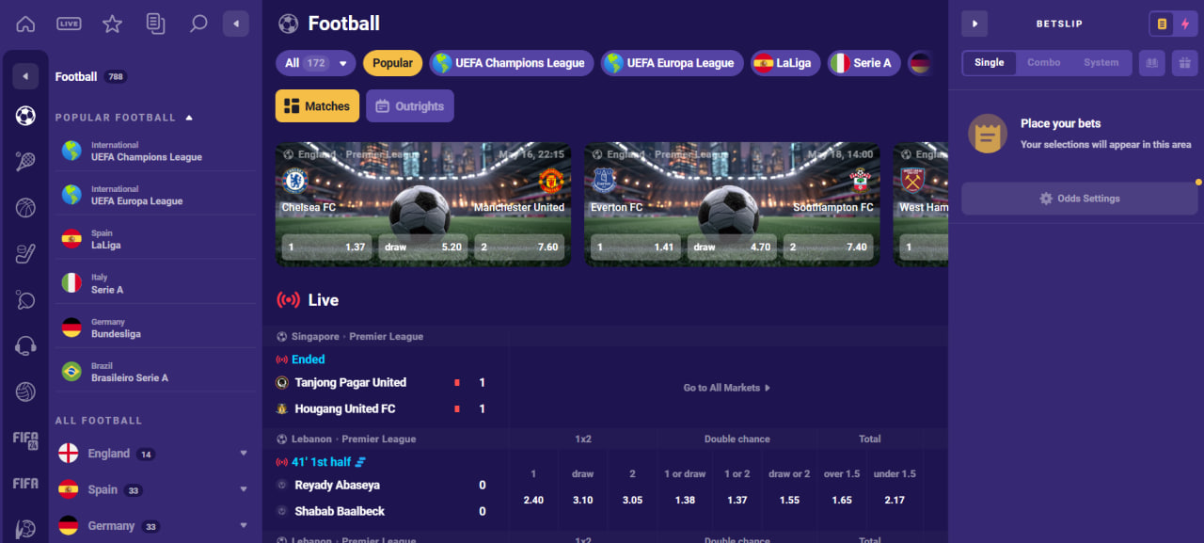Switch betslip to Single tab

[x=990, y=63]
